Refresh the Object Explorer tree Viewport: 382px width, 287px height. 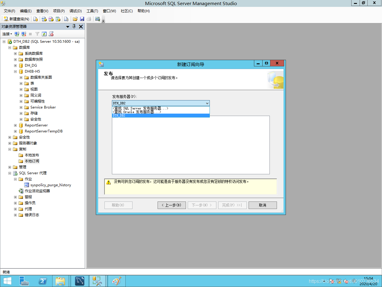point(44,34)
